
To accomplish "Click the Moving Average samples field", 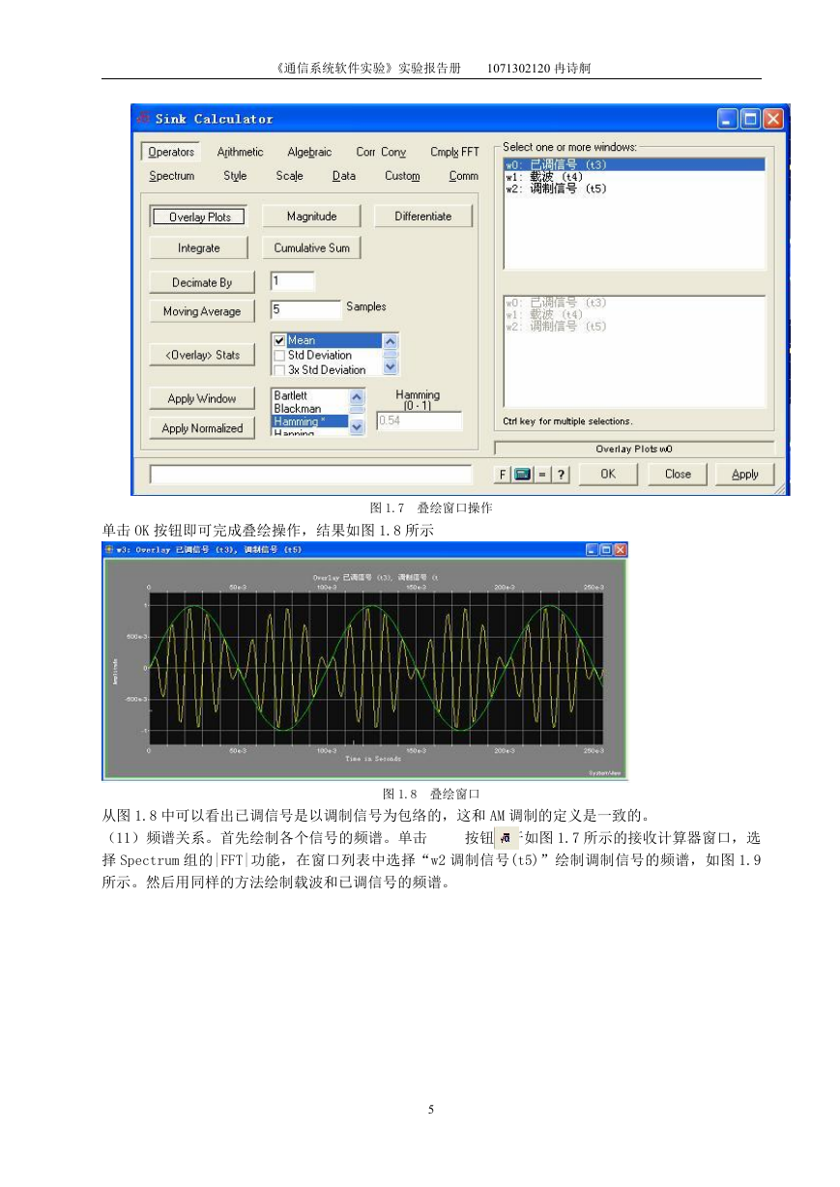I will pos(305,310).
